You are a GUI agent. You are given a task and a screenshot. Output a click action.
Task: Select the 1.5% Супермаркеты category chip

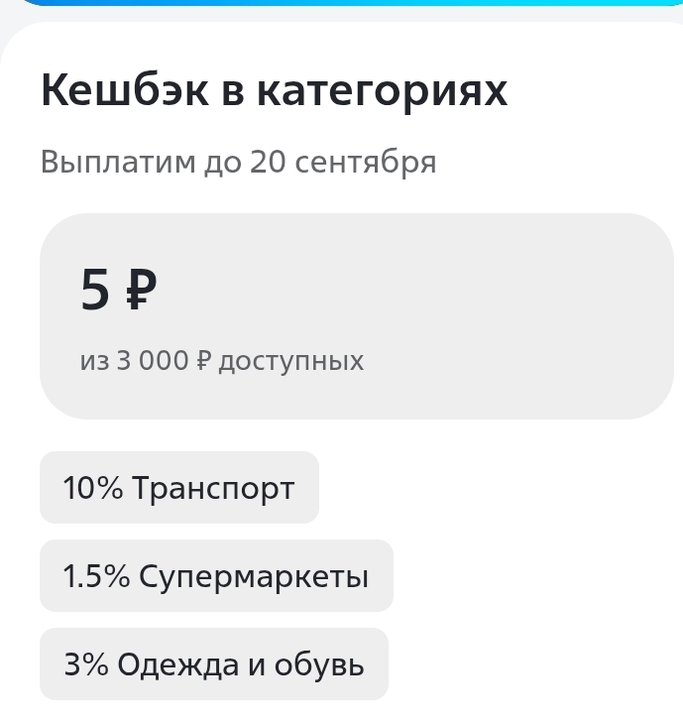(x=215, y=576)
